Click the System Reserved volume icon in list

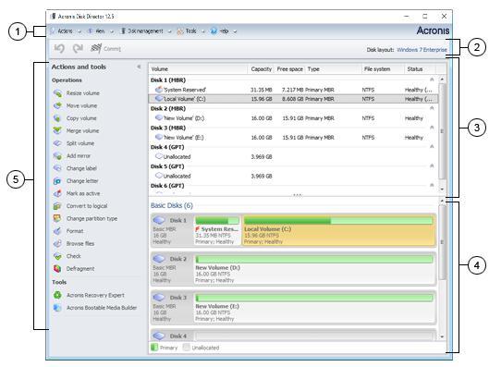tap(159, 90)
